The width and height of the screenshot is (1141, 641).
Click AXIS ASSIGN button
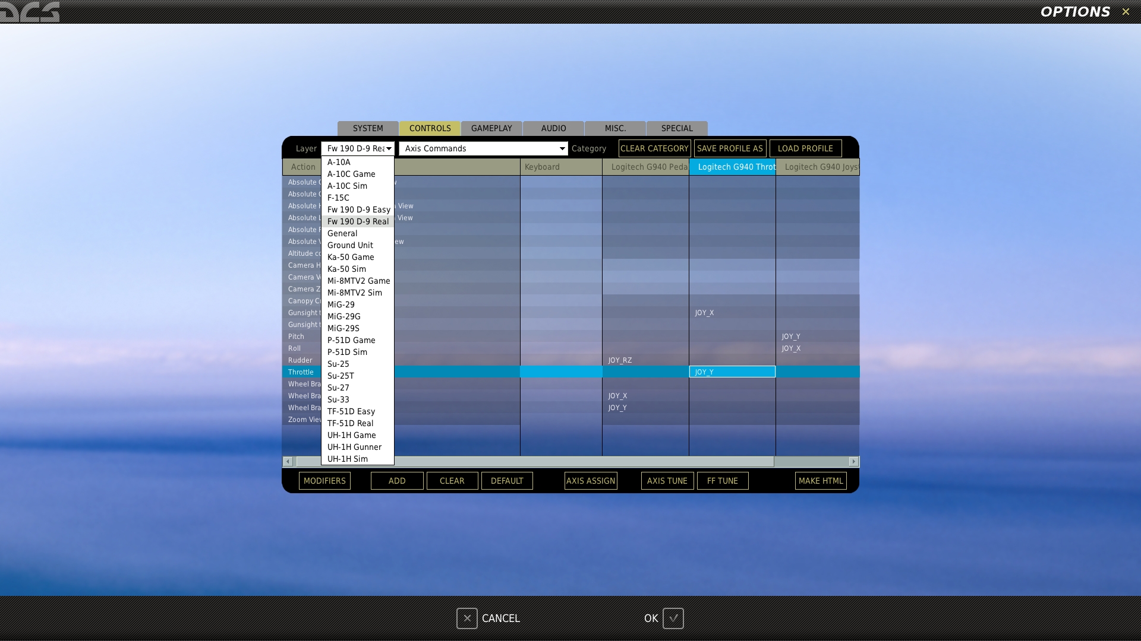click(x=591, y=481)
